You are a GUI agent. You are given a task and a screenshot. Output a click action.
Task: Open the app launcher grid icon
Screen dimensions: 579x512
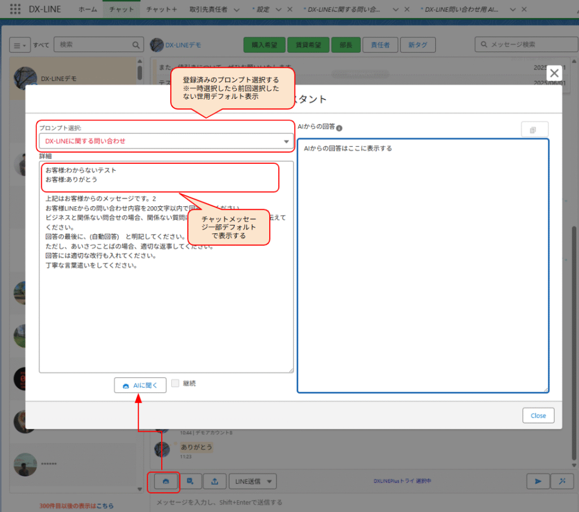[15, 10]
